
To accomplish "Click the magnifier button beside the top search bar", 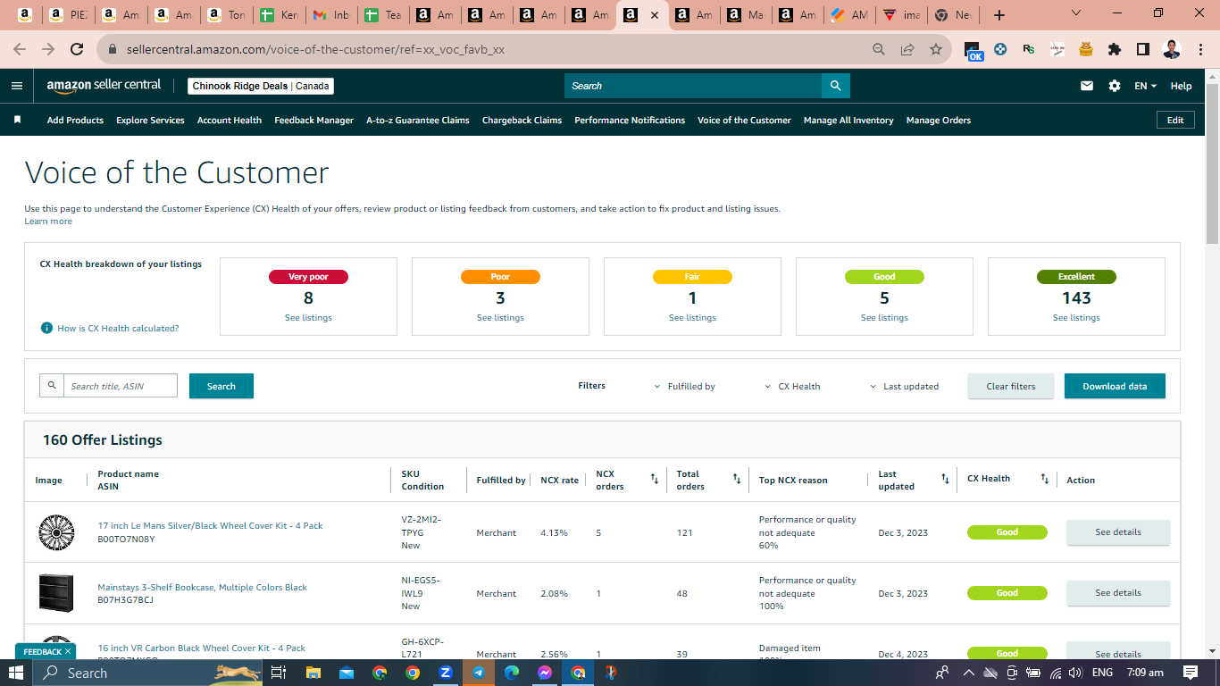I will click(x=835, y=86).
